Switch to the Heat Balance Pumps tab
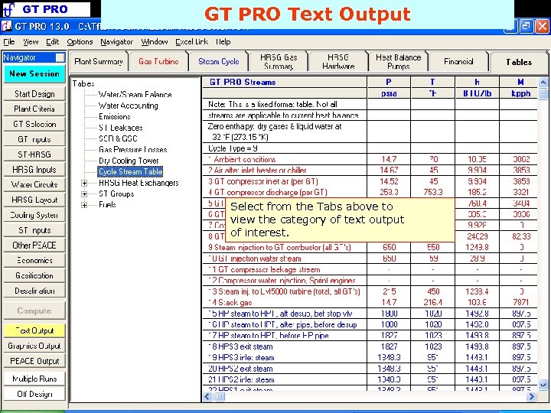This screenshot has height=413, width=551. point(399,61)
